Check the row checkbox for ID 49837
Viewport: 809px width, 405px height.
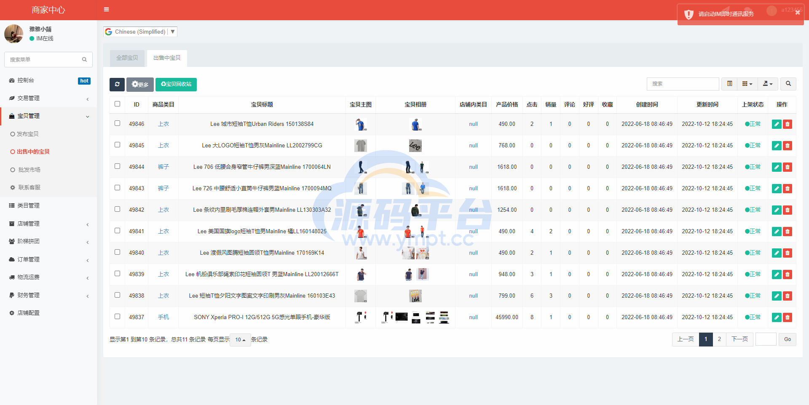pyautogui.click(x=118, y=317)
